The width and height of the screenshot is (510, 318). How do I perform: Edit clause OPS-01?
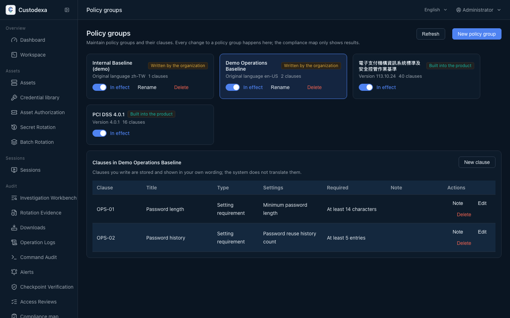point(482,203)
